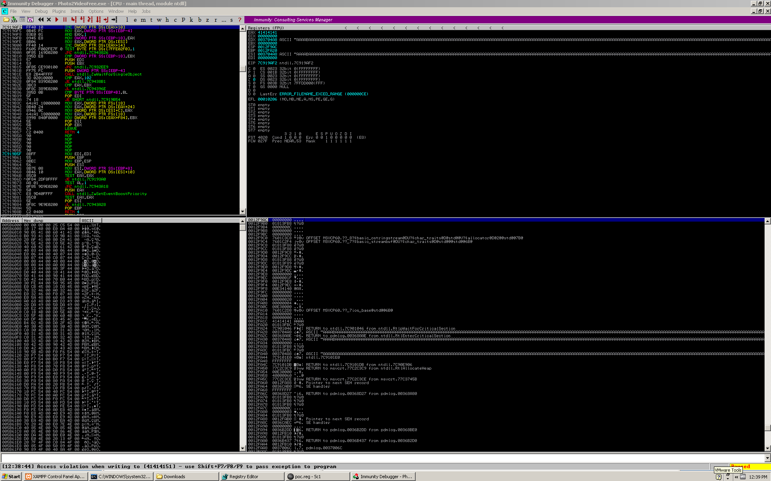Show Memory map with 'm' icon

(143, 20)
